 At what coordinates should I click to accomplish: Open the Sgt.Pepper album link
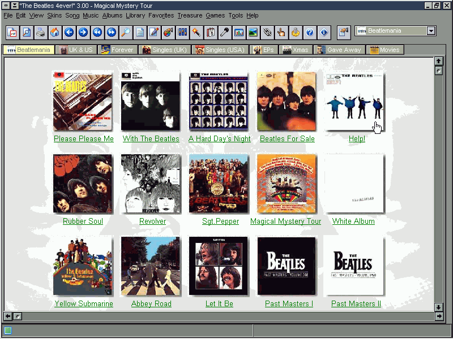click(x=220, y=221)
